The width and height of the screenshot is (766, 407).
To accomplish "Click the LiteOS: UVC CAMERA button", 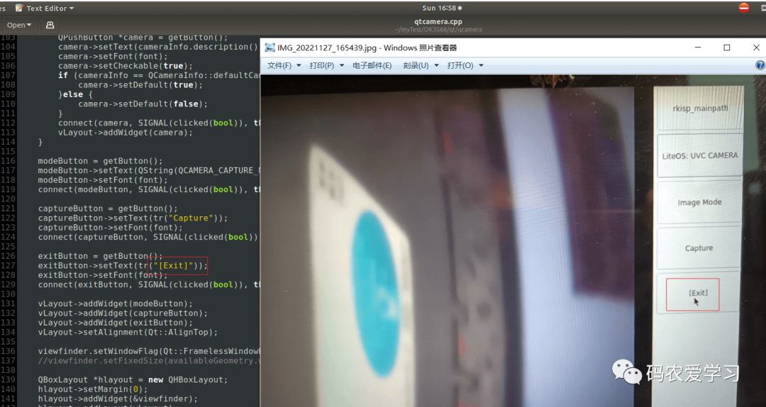I will (699, 156).
